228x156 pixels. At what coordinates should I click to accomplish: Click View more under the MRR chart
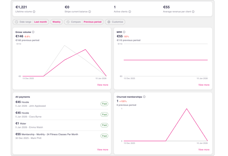point(204,85)
